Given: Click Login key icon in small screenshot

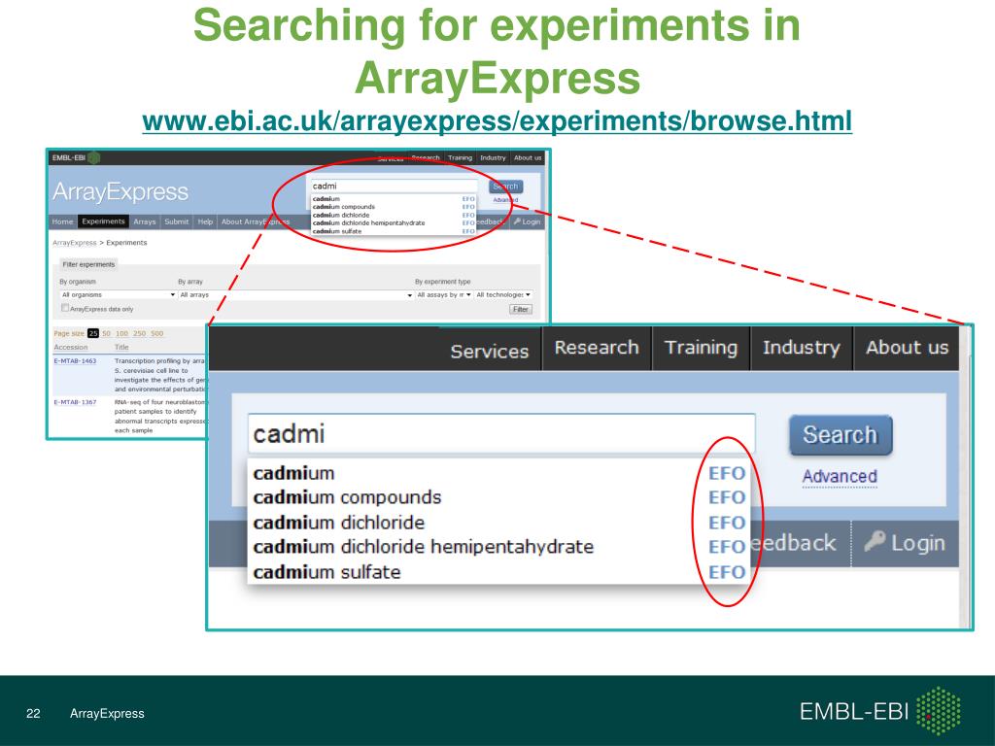Looking at the screenshot, I should click(517, 221).
